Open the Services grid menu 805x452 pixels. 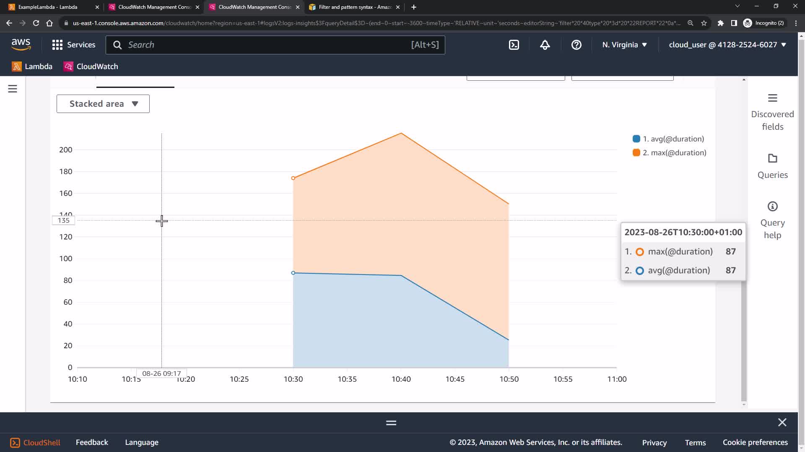[74, 45]
